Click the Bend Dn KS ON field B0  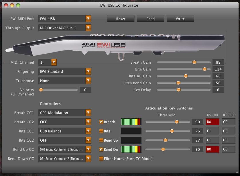(213, 150)
